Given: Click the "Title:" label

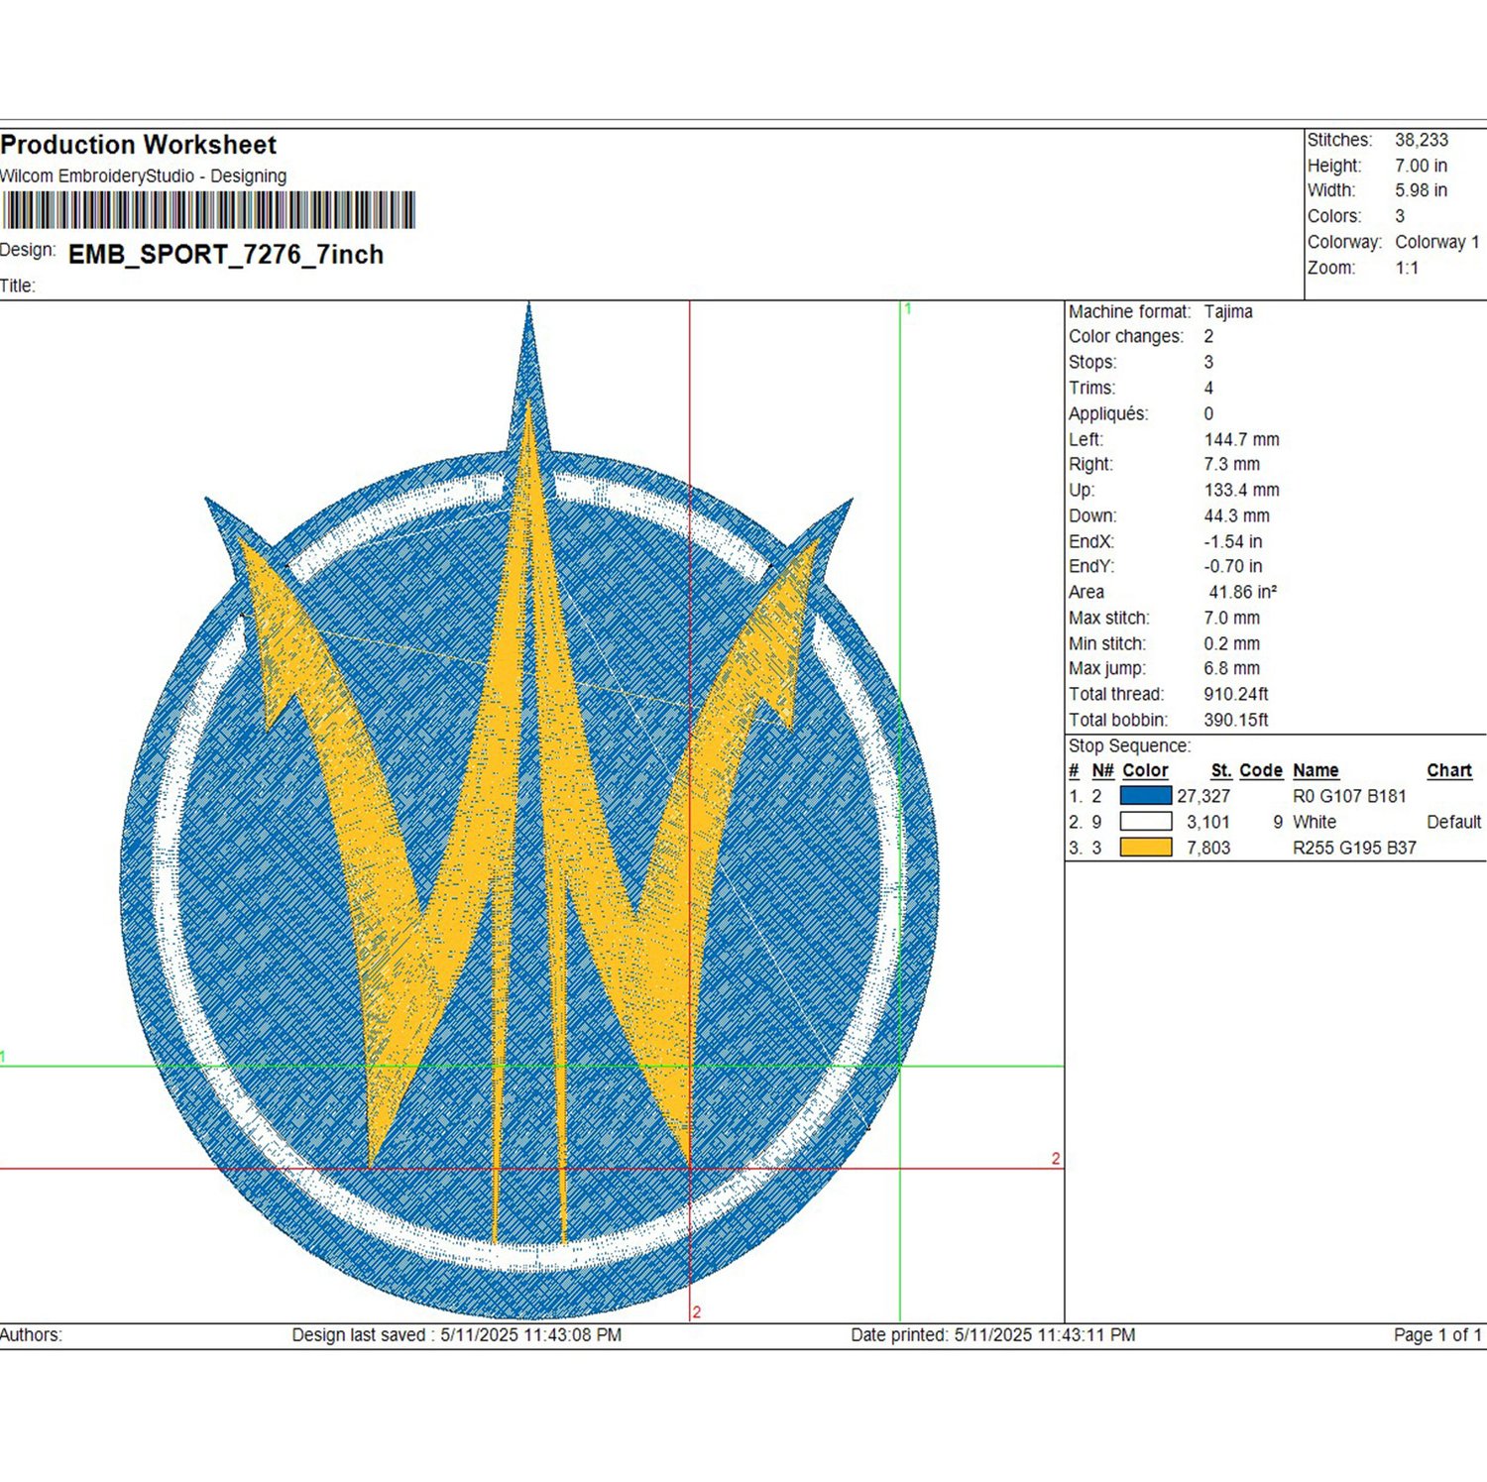Looking at the screenshot, I should [x=18, y=286].
